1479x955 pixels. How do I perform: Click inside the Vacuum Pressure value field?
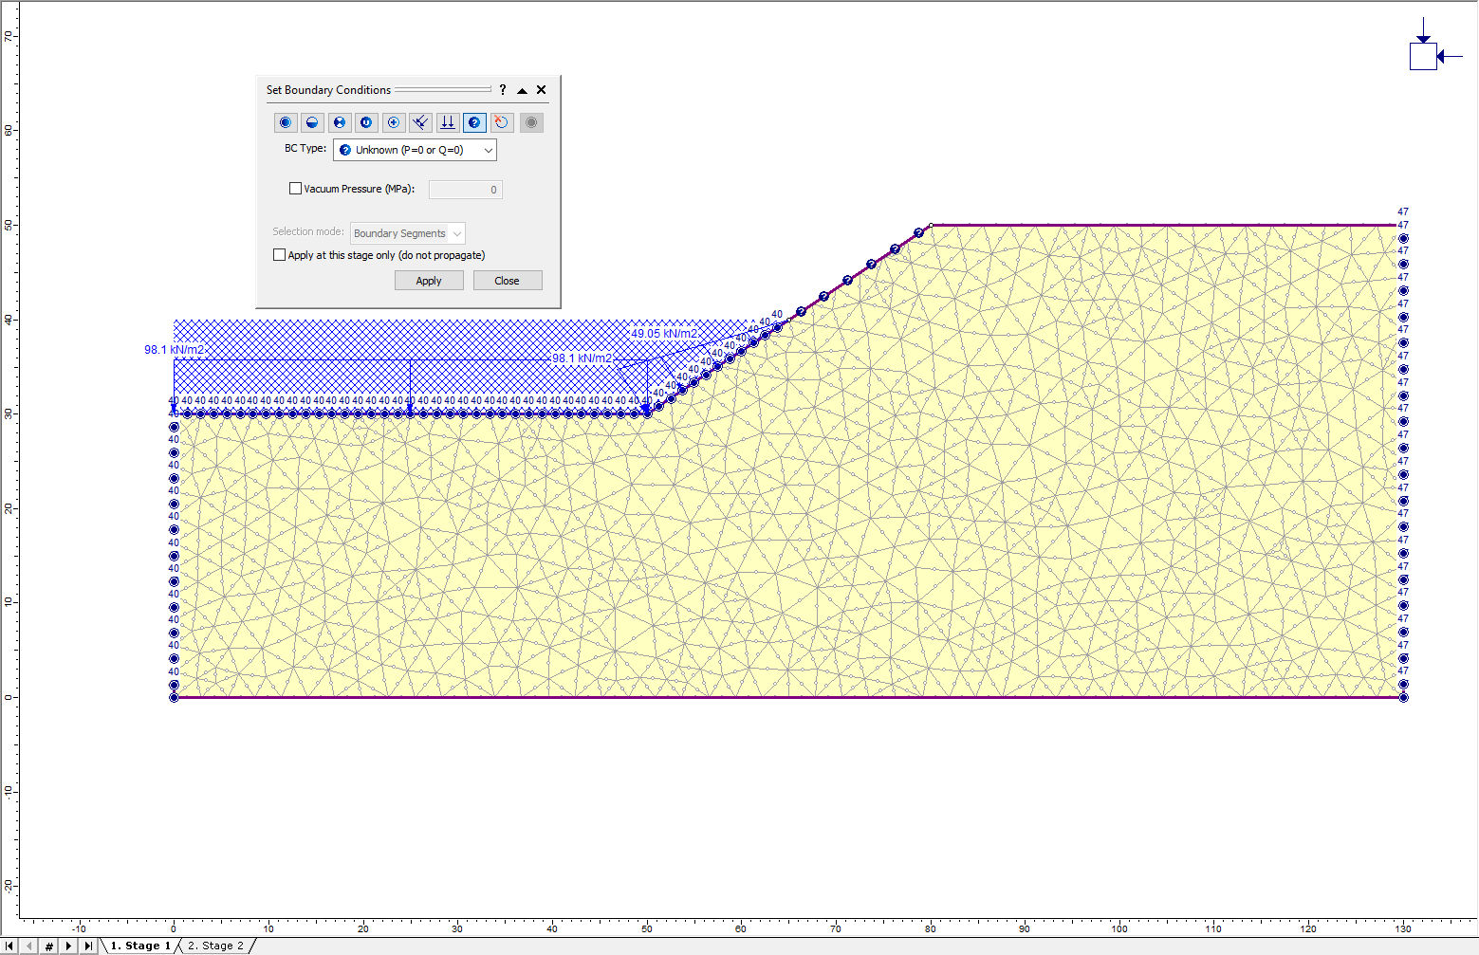465,189
